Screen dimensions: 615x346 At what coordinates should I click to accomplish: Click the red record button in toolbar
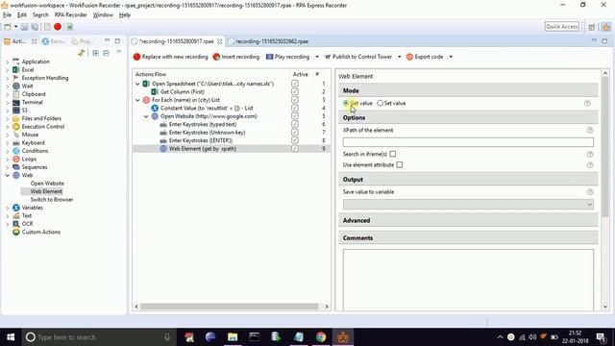[x=58, y=27]
